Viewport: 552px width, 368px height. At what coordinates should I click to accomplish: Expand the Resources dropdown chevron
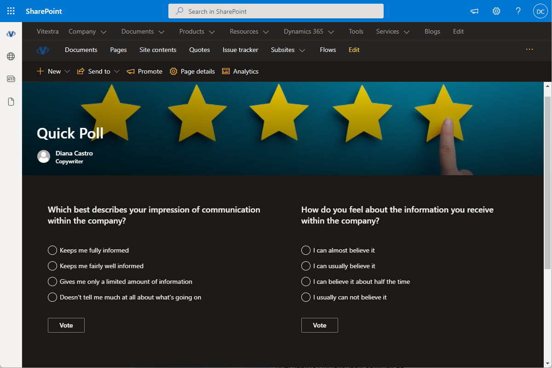click(266, 32)
